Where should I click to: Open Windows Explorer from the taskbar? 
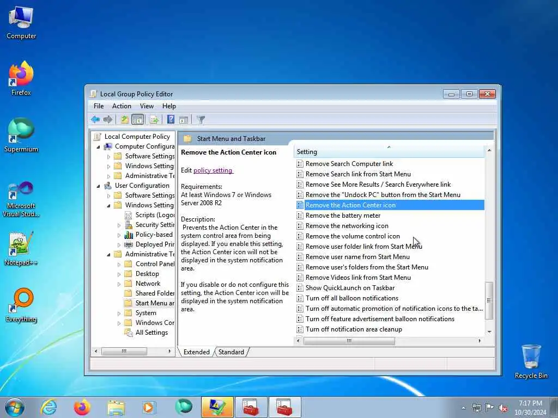116,407
